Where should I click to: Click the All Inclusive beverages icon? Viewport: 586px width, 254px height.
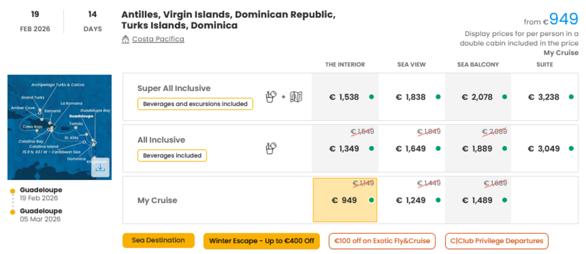click(x=271, y=148)
